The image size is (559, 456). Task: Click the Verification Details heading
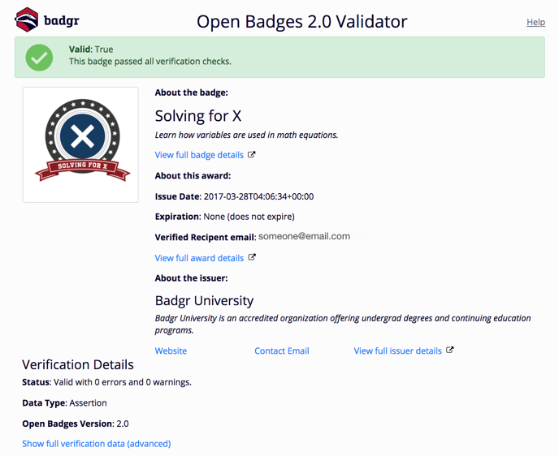click(x=78, y=364)
